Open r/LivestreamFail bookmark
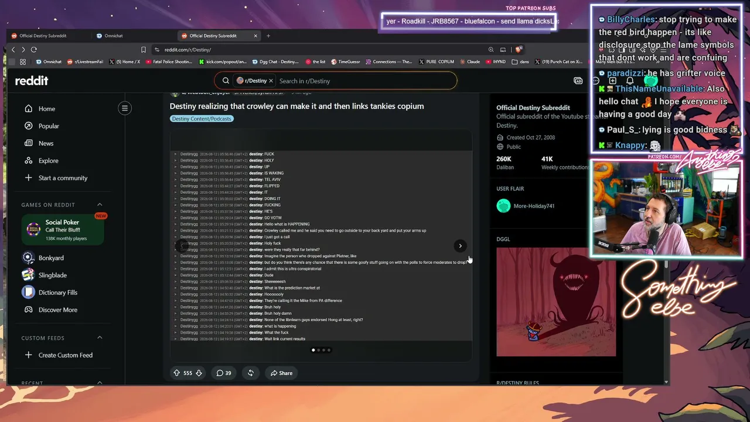 (x=86, y=62)
